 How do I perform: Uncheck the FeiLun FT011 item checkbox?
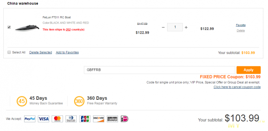[9, 27]
